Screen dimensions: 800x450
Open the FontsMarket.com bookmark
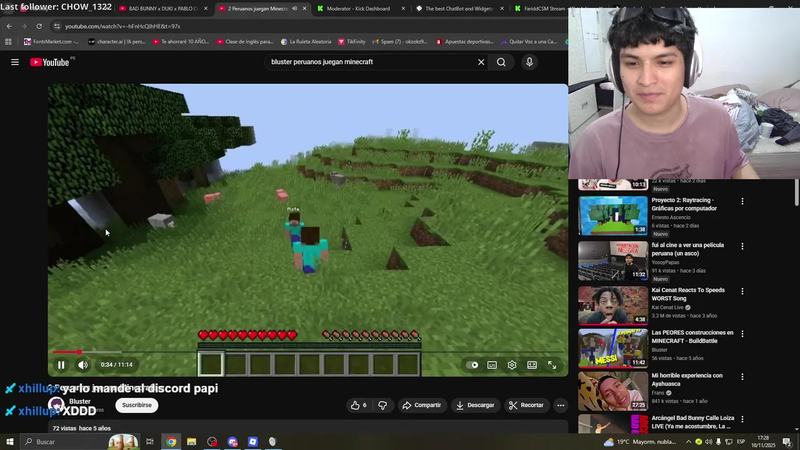click(x=51, y=42)
